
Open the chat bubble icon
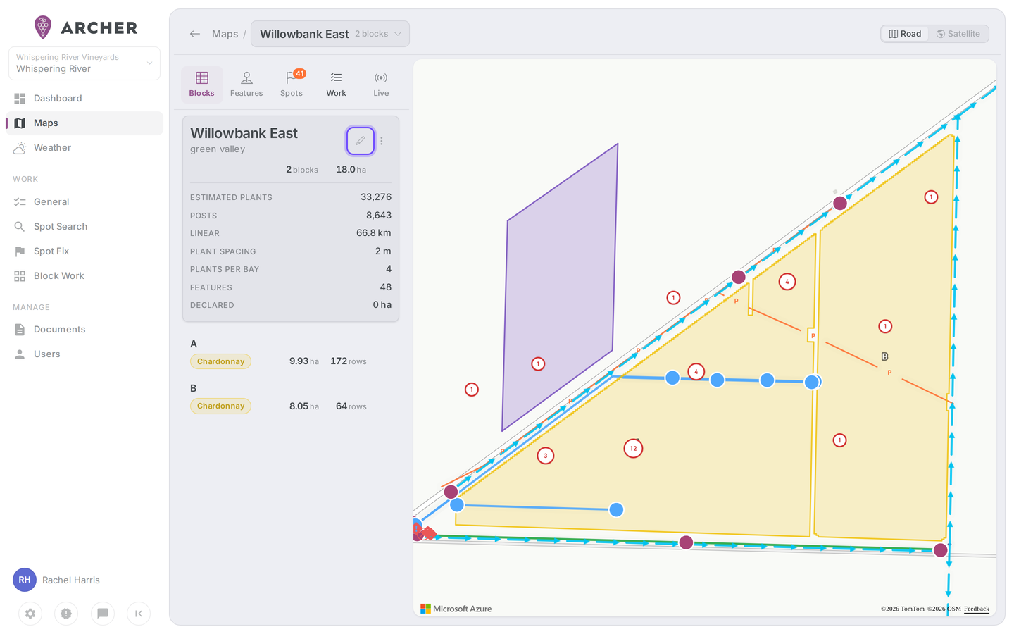click(103, 614)
